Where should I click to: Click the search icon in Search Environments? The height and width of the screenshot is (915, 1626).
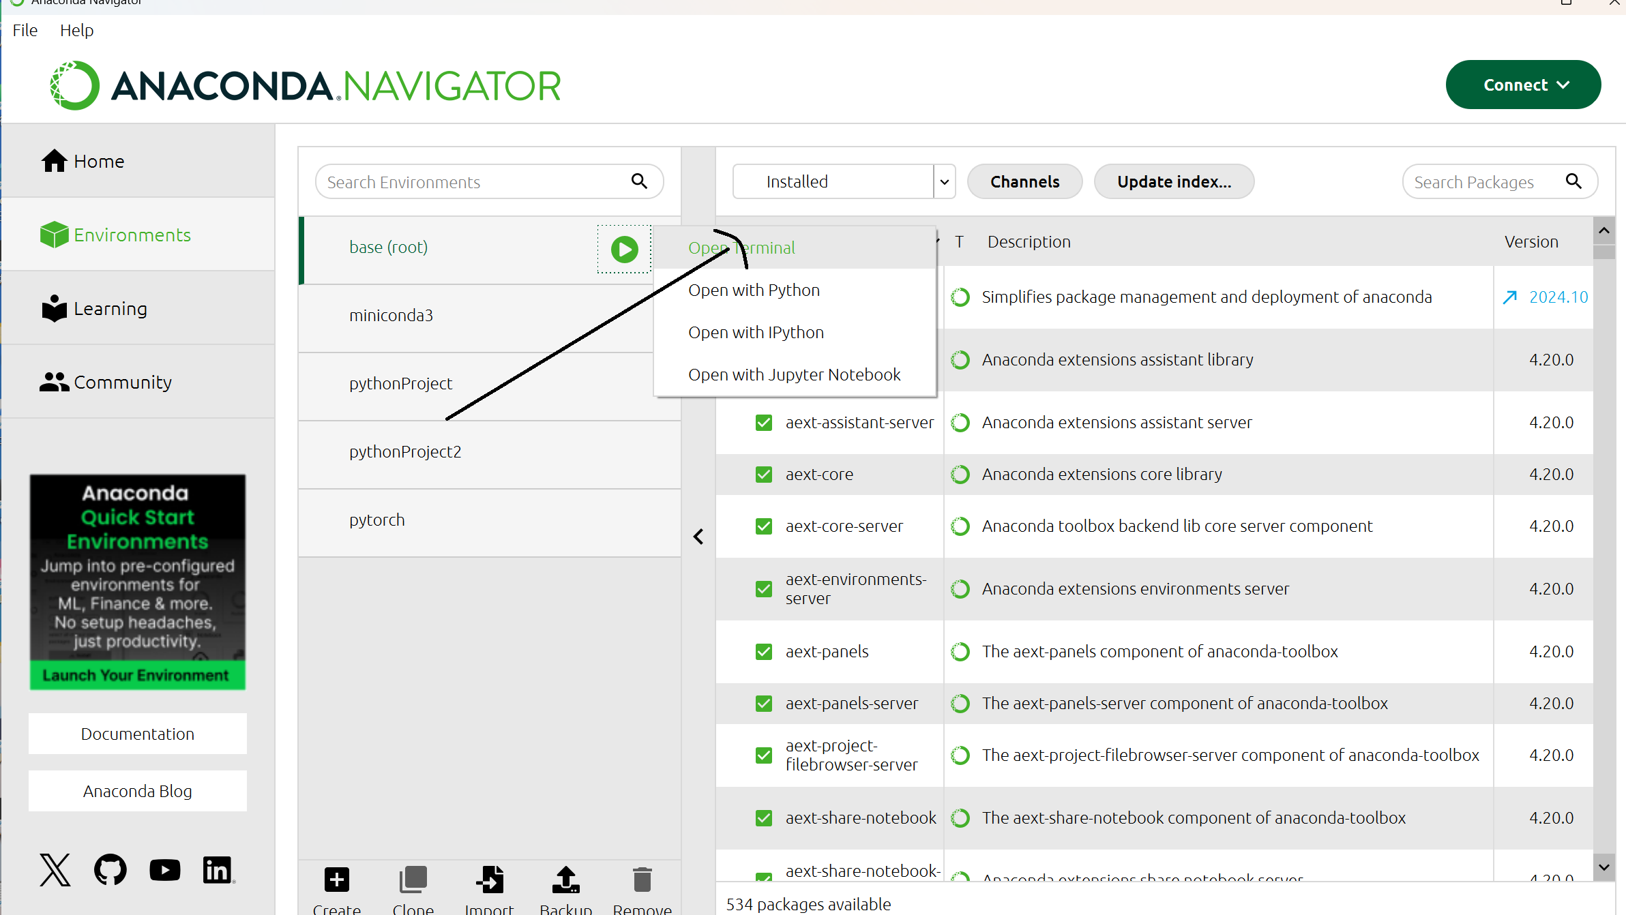[x=639, y=181]
